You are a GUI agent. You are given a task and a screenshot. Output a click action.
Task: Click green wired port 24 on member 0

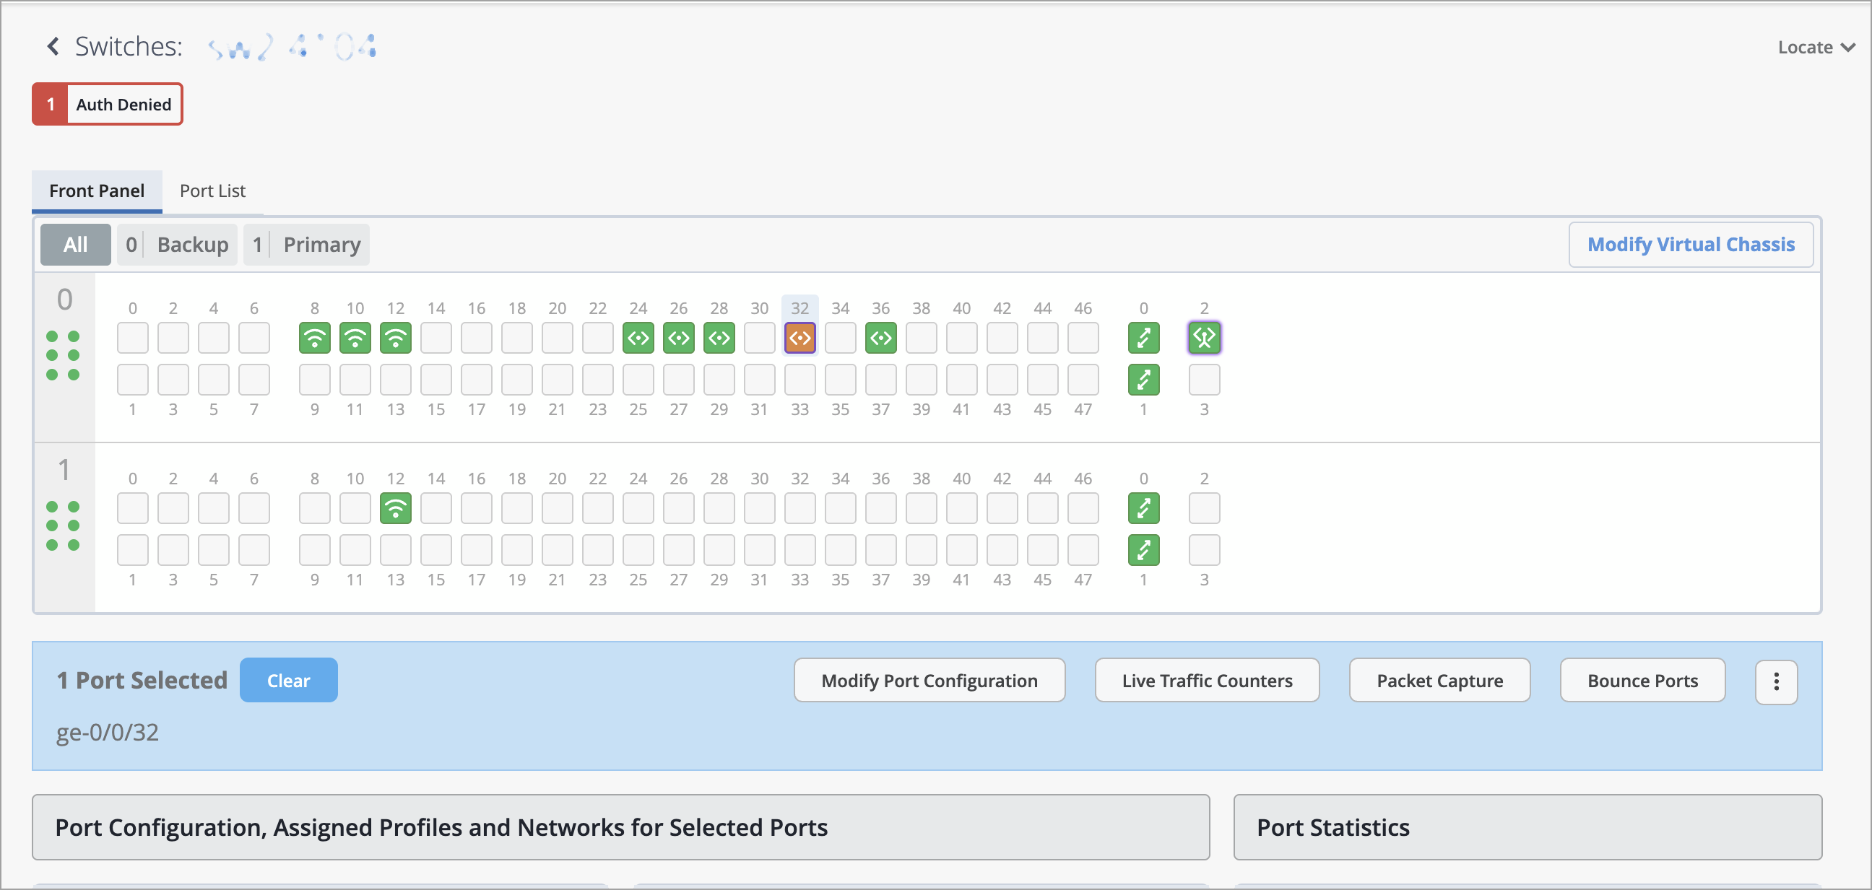click(638, 339)
